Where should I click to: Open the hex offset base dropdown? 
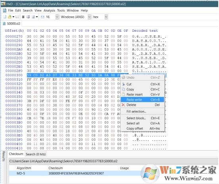click(x=106, y=17)
